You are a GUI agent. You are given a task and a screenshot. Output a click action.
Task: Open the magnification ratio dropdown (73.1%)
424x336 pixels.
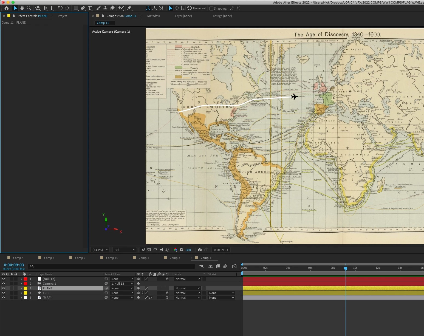(100, 250)
